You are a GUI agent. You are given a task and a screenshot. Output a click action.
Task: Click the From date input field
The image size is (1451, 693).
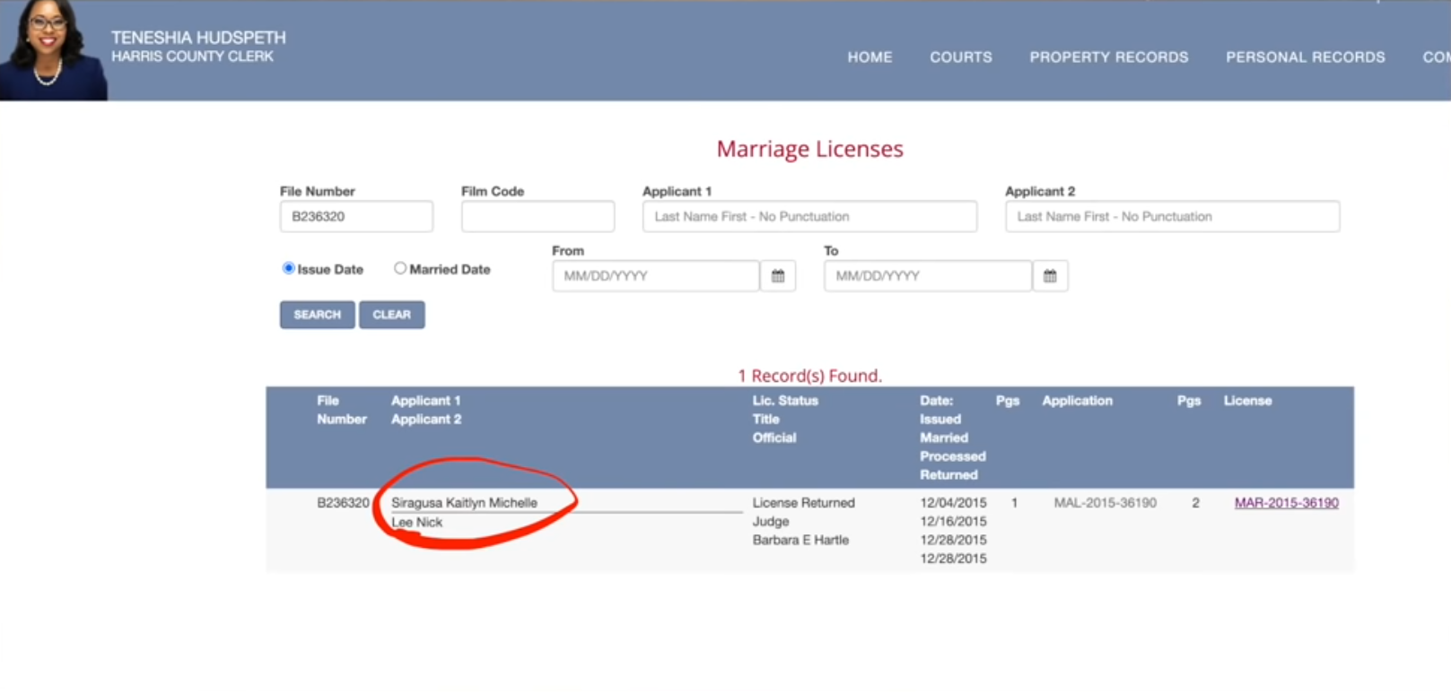[656, 276]
